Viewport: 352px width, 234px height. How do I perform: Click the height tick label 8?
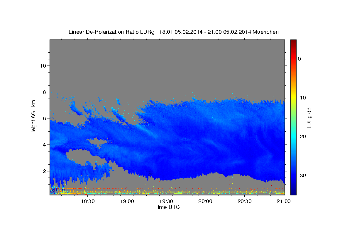coord(44,92)
